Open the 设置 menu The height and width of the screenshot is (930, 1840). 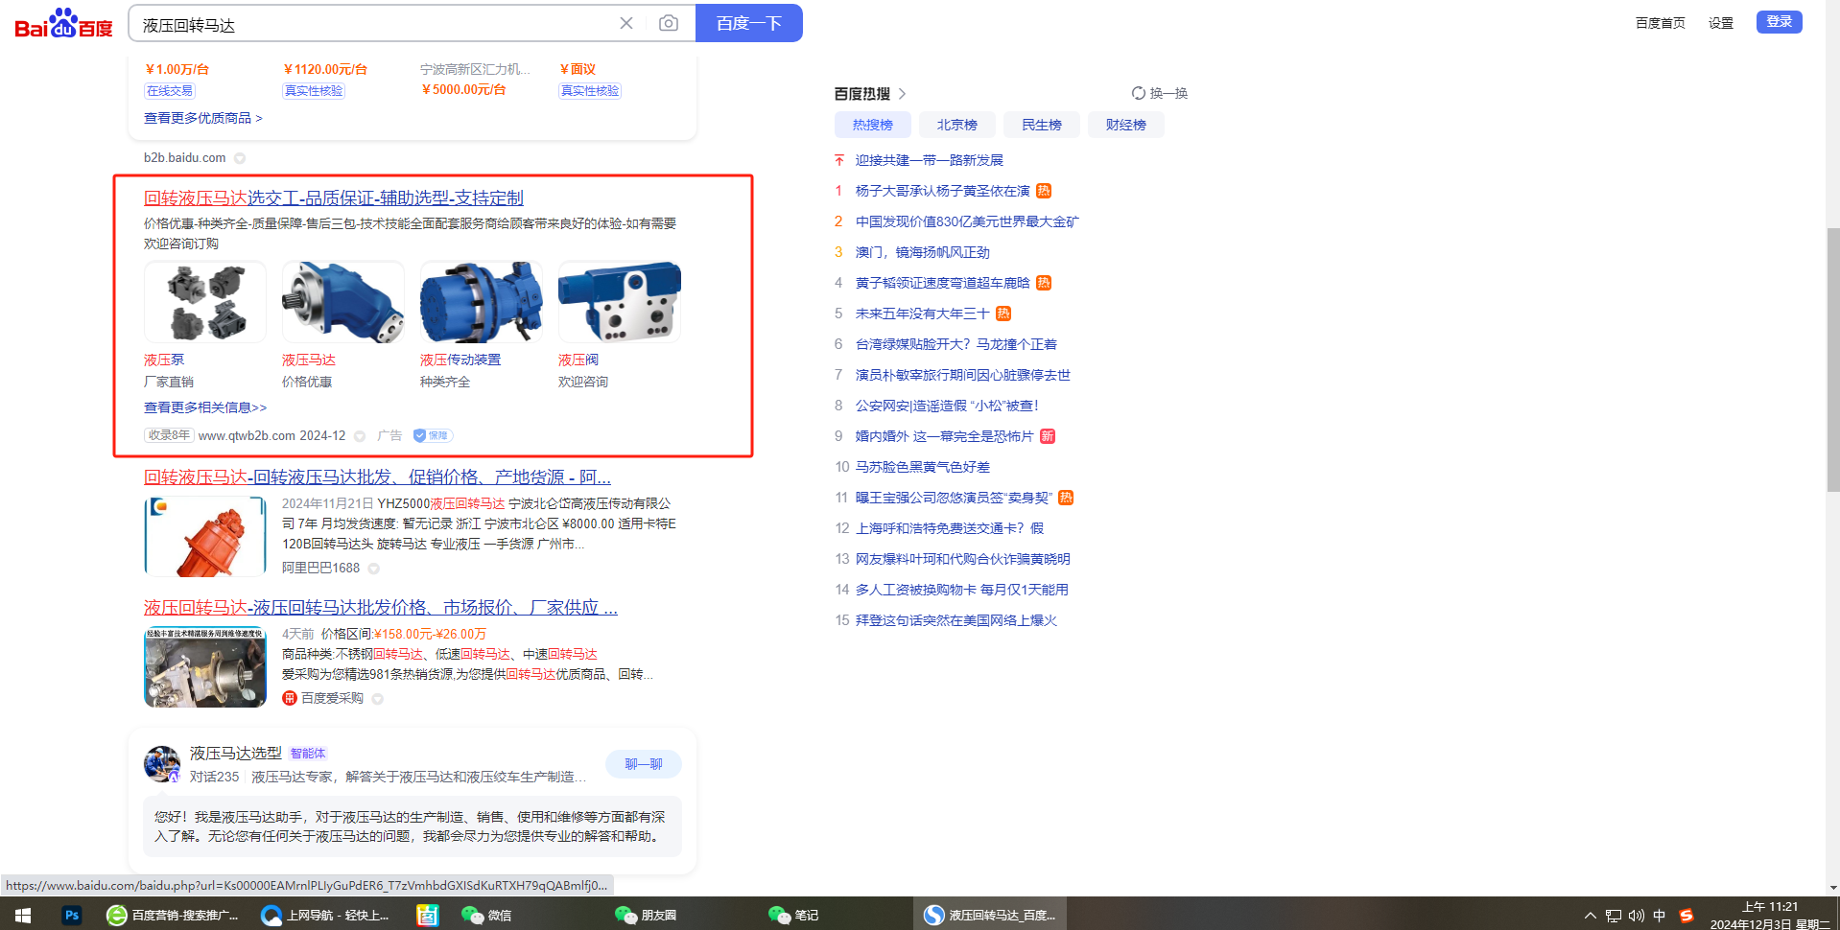point(1721,23)
